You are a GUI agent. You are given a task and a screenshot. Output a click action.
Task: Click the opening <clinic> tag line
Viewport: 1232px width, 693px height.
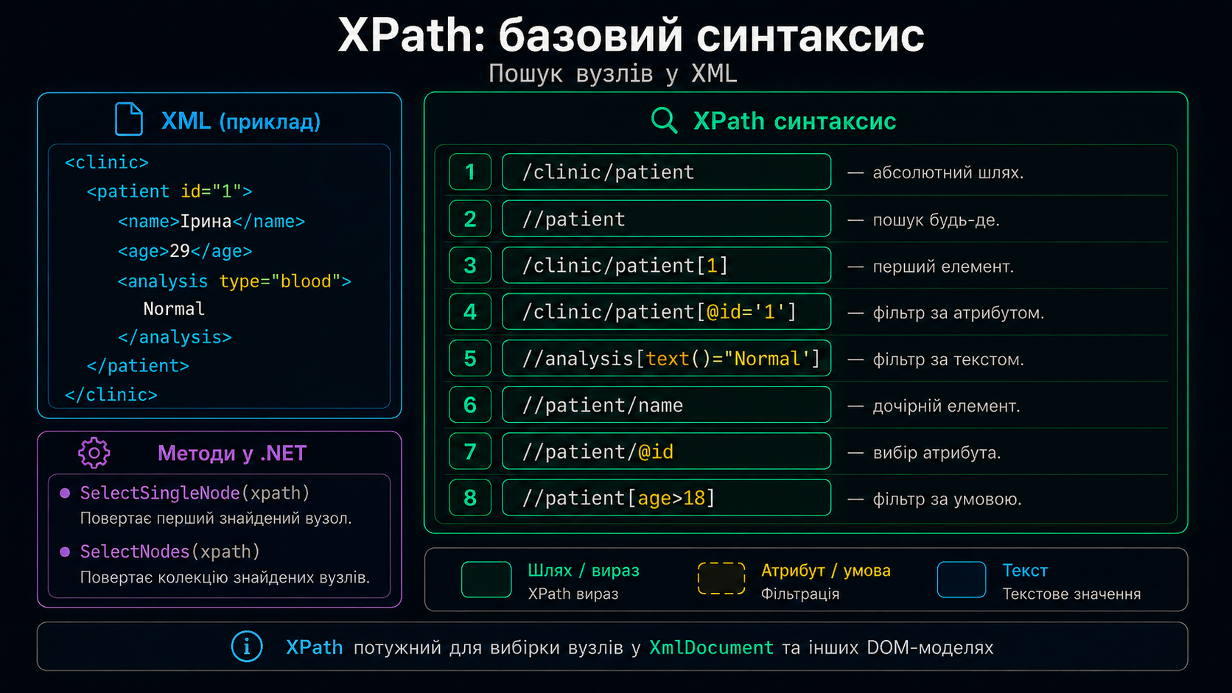tap(107, 162)
